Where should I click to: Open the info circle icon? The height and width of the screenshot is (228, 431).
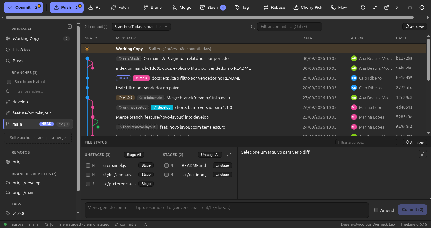[x=422, y=8]
